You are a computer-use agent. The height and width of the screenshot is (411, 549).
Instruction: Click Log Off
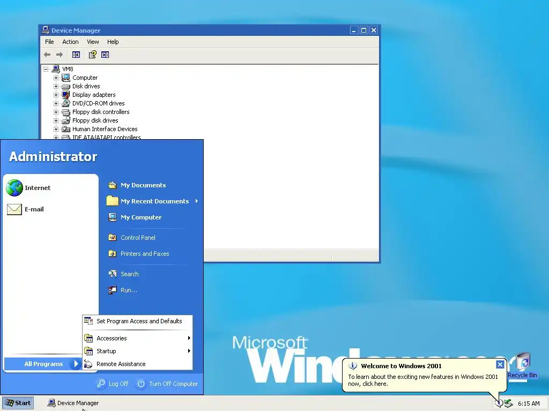click(x=113, y=384)
